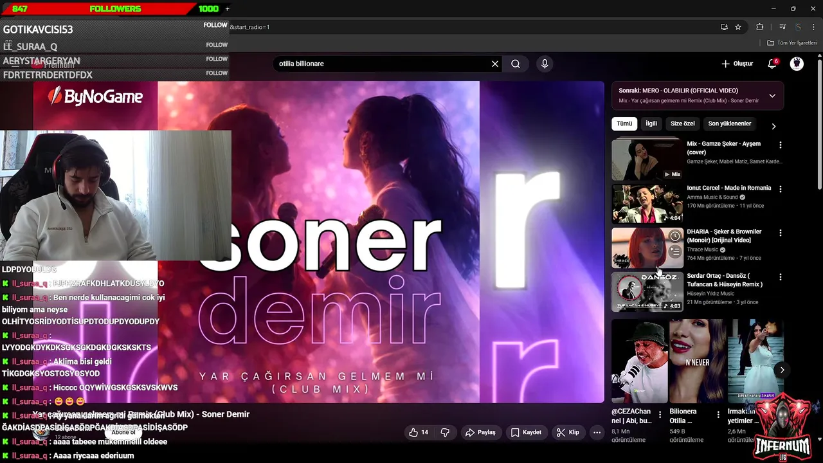Screen dimensions: 823x463
Task: Click the Abone ol subscribe button
Action: tap(123, 432)
